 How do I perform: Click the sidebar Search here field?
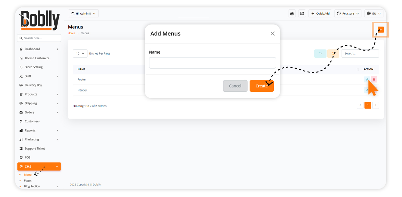(x=39, y=38)
